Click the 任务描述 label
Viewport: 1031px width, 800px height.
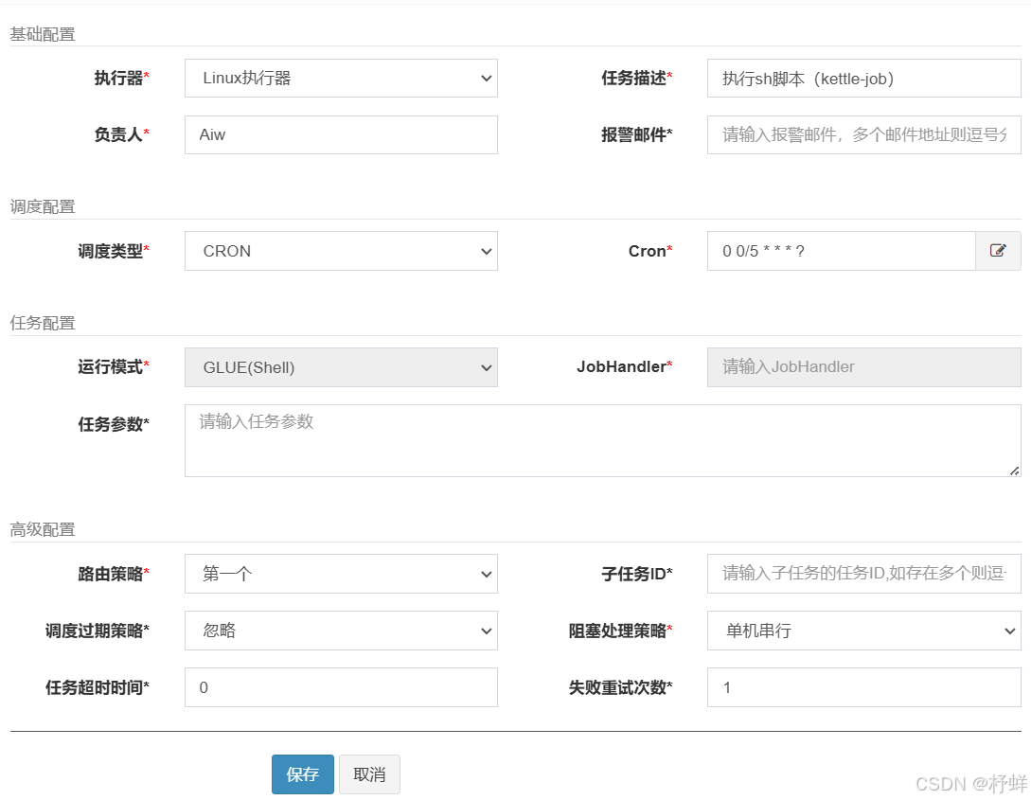click(x=637, y=79)
